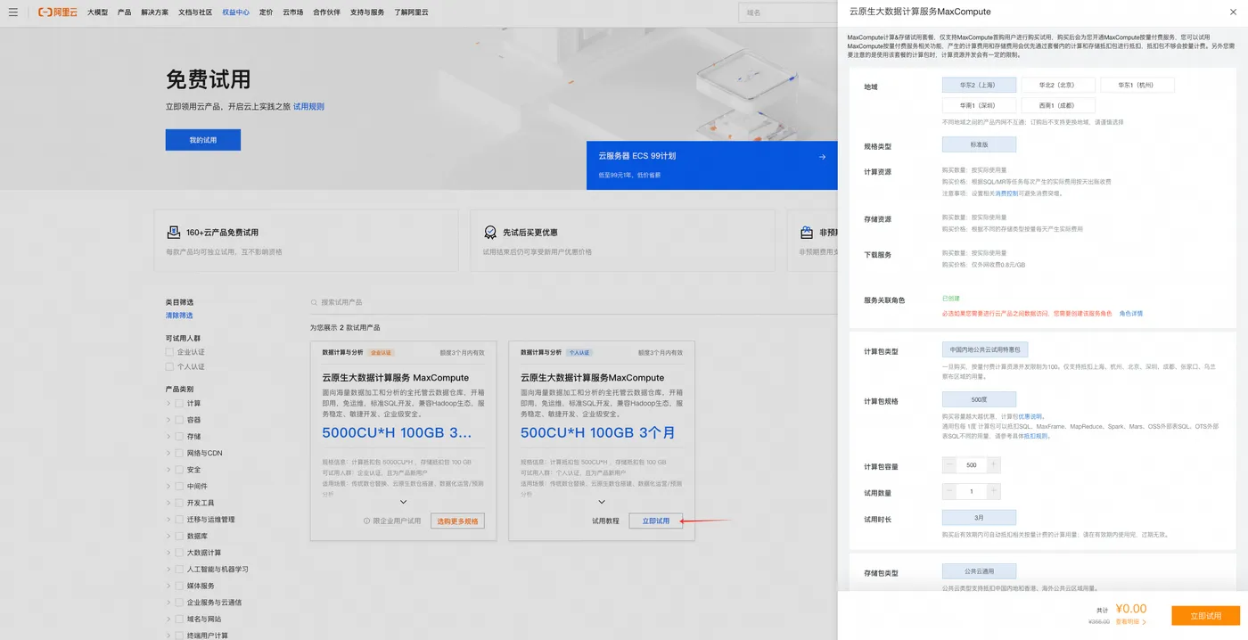Check the 企业认证 checkbox

[169, 352]
